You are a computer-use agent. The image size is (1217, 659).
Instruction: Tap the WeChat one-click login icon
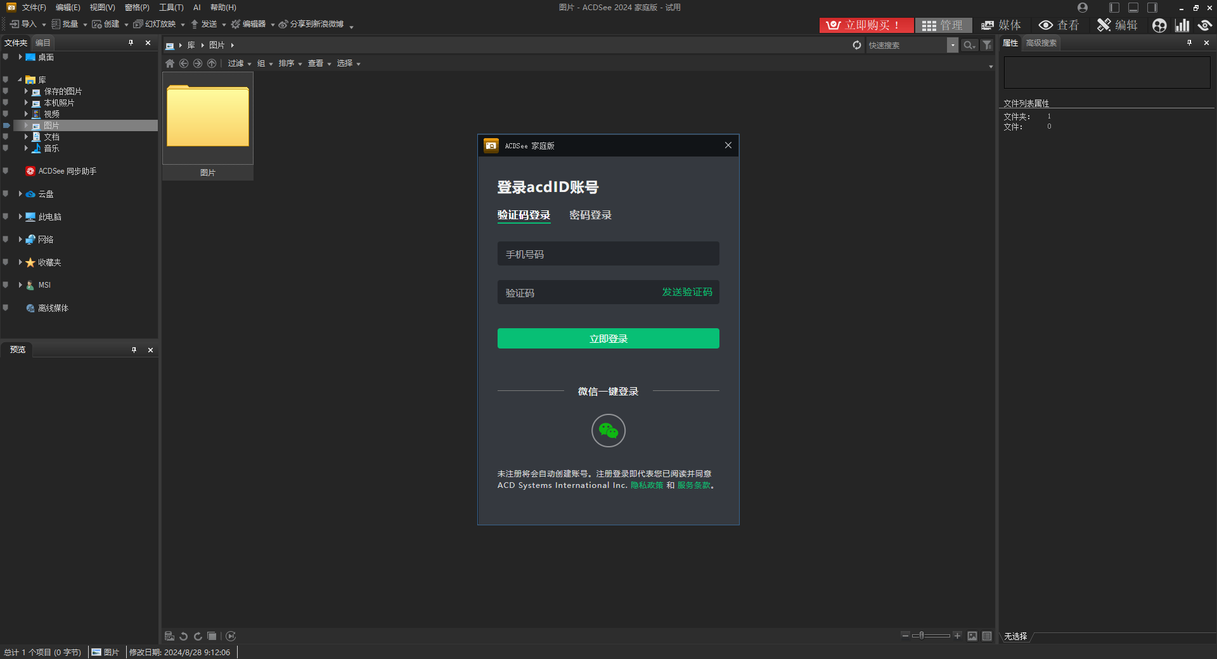(x=608, y=431)
